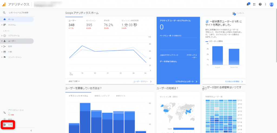277x133 pixels.
Task: Click arrow icon next to ユーザー サマリー
Action: point(151,82)
